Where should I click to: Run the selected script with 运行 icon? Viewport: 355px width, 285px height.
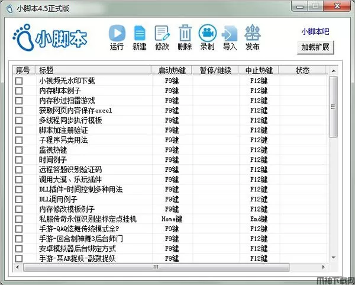117,37
